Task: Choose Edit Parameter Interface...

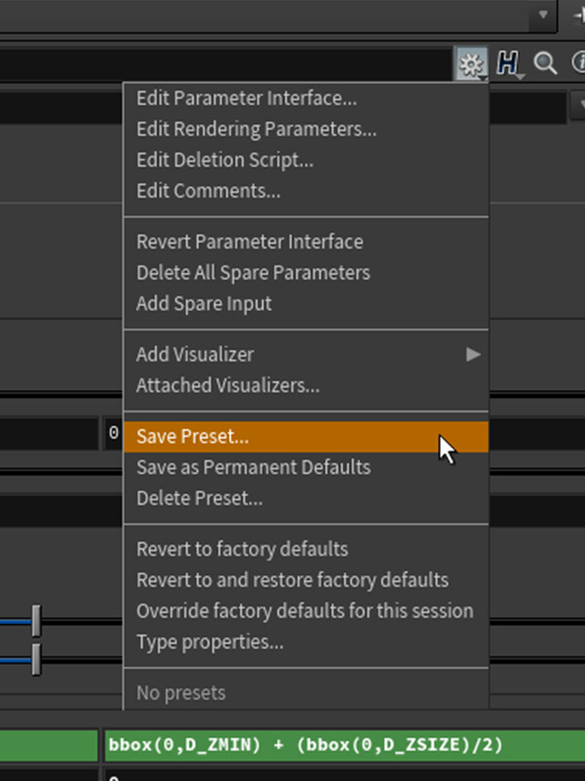Action: tap(246, 97)
